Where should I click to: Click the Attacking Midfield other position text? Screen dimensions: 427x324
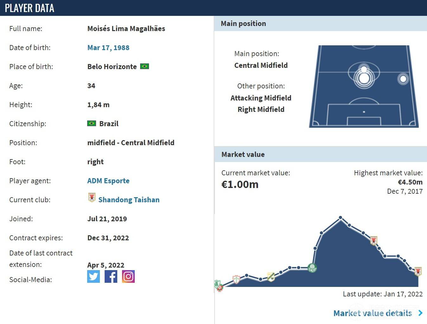pos(261,98)
